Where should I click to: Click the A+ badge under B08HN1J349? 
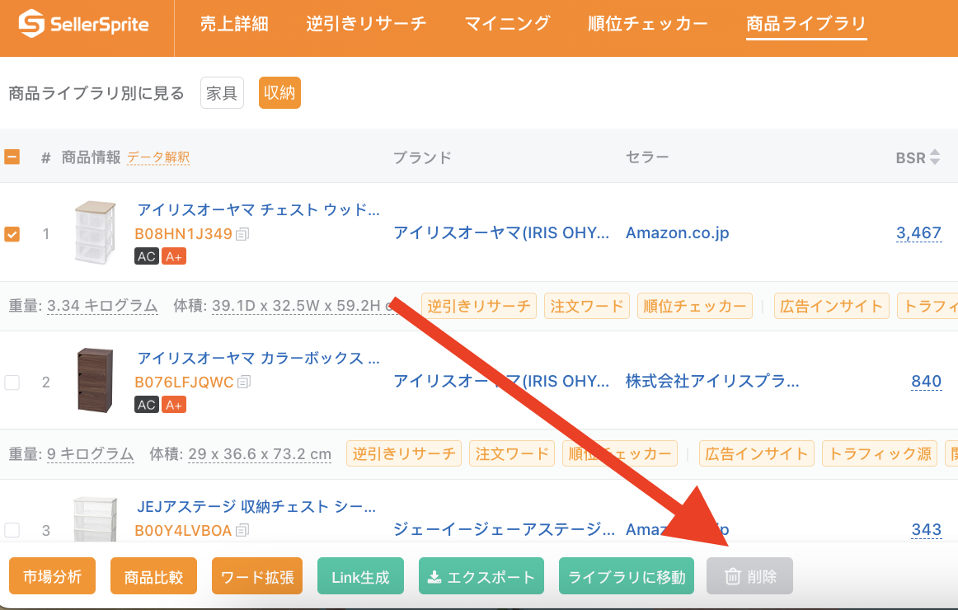(x=174, y=256)
